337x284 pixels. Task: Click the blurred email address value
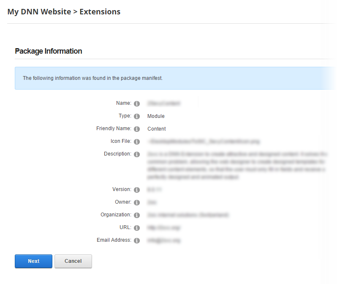coord(164,240)
